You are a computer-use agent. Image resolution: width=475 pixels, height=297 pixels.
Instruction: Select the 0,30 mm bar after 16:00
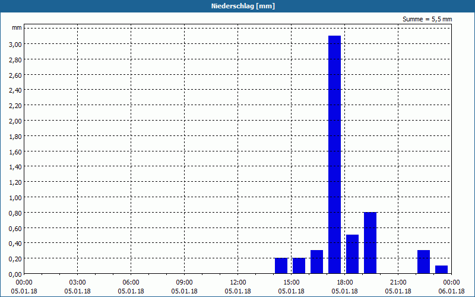316,262
